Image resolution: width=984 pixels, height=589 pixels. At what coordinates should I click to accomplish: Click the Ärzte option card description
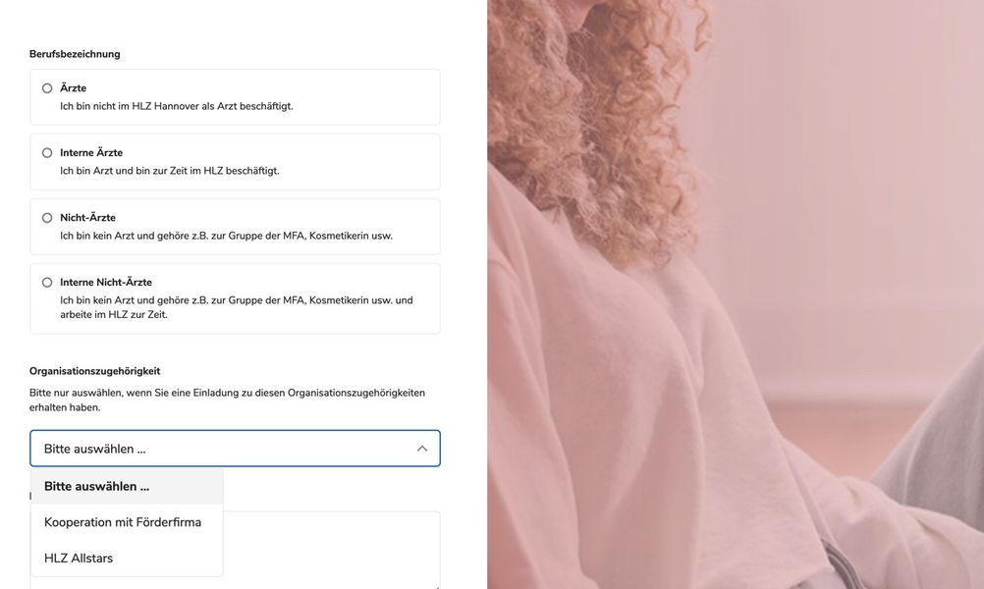(177, 107)
